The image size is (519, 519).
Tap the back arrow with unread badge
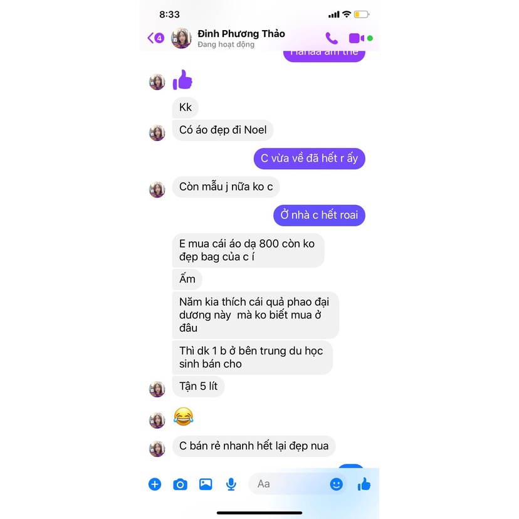(155, 38)
